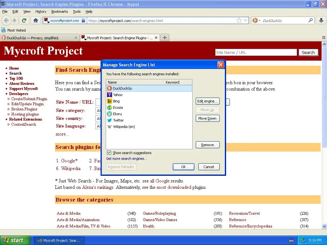Open the Google* plugin link

(x=69, y=161)
